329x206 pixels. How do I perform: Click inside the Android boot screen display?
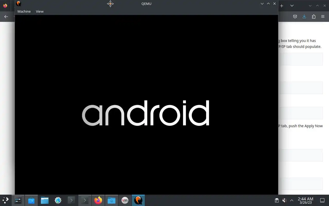(x=146, y=105)
